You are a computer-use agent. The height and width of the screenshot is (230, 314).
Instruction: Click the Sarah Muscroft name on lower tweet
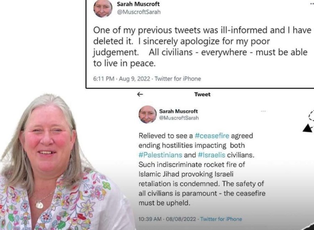coord(178,111)
